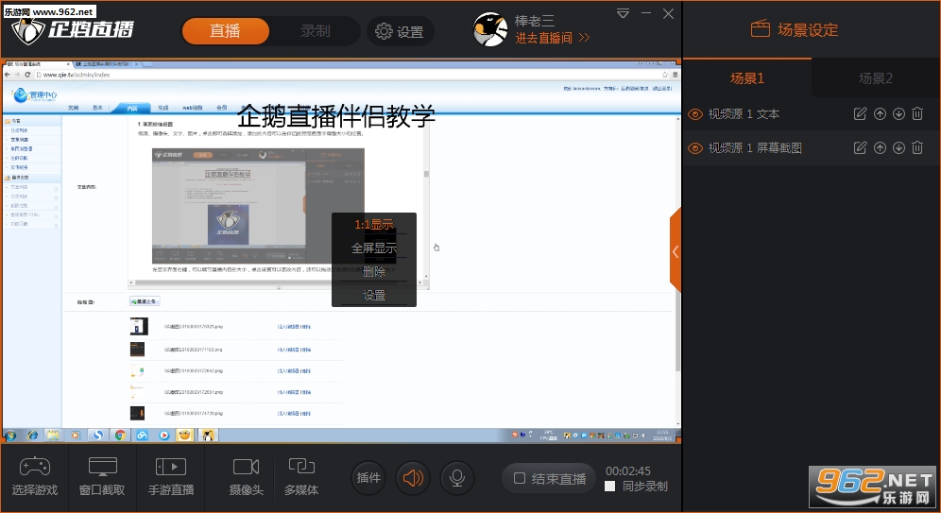Choose 设置 from the context menu
Image resolution: width=941 pixels, height=513 pixels.
374,295
